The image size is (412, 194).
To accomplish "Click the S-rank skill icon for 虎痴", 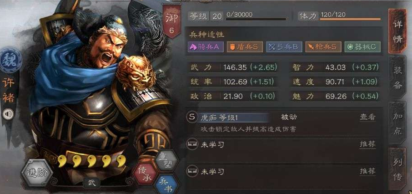I will [192, 117].
